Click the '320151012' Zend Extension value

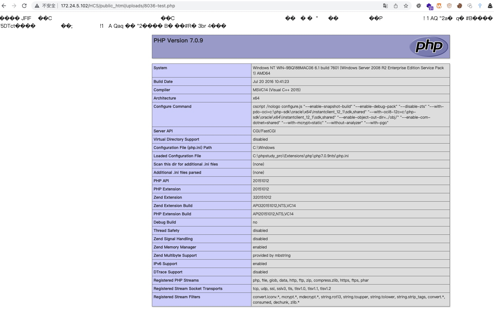click(262, 197)
